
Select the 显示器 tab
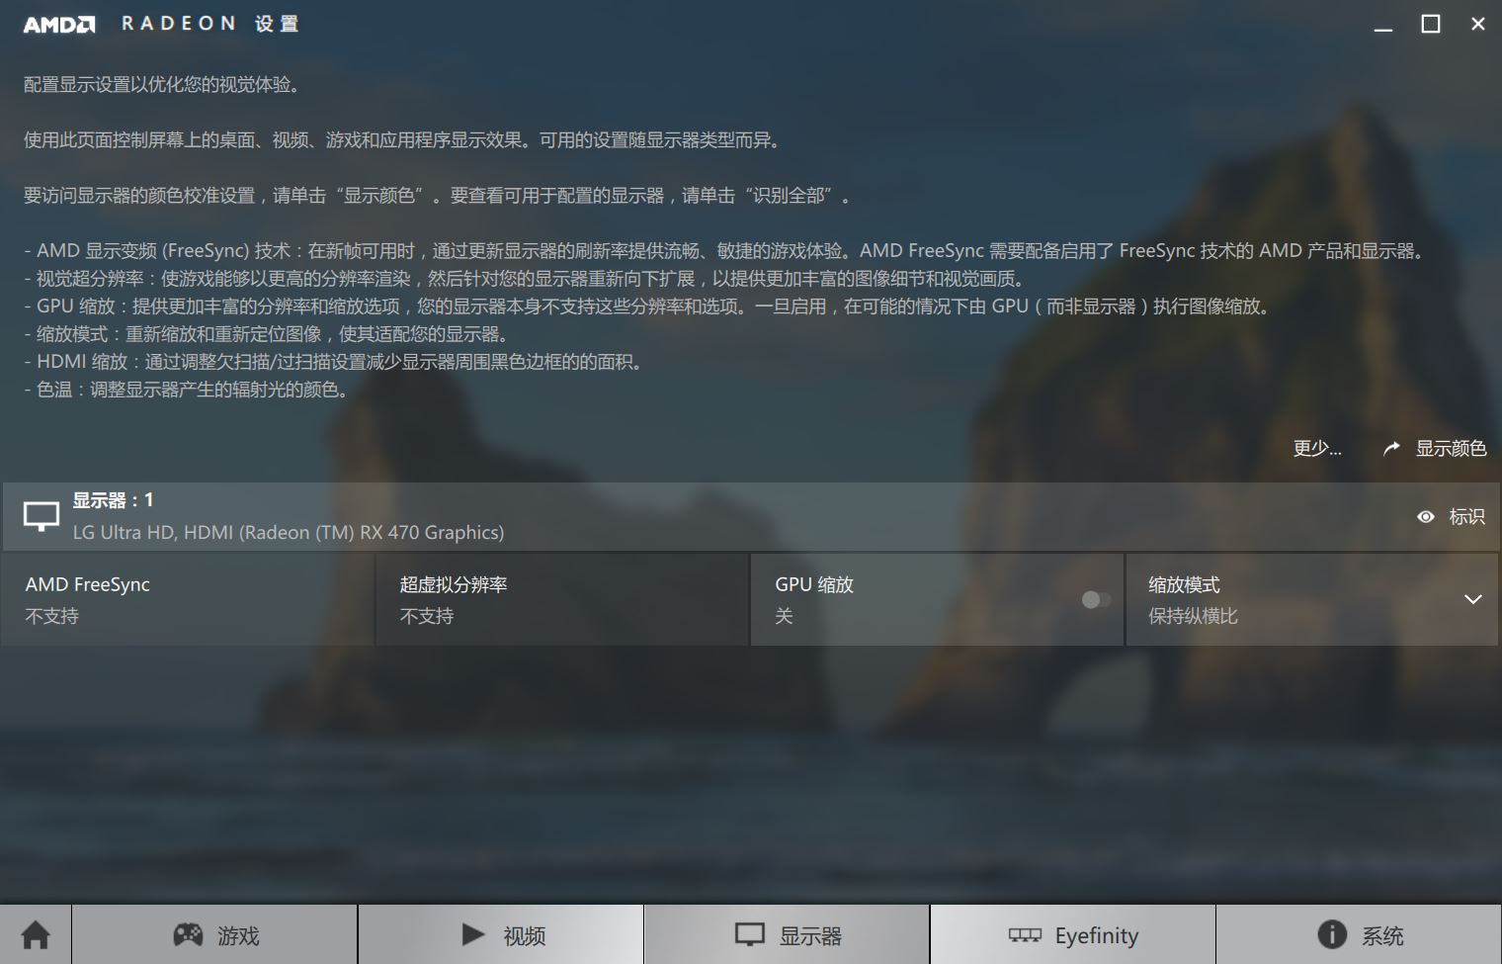tap(787, 934)
